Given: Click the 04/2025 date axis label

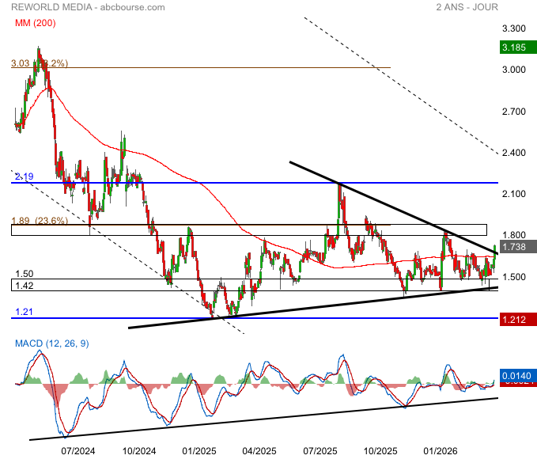Looking at the screenshot, I should [259, 451].
